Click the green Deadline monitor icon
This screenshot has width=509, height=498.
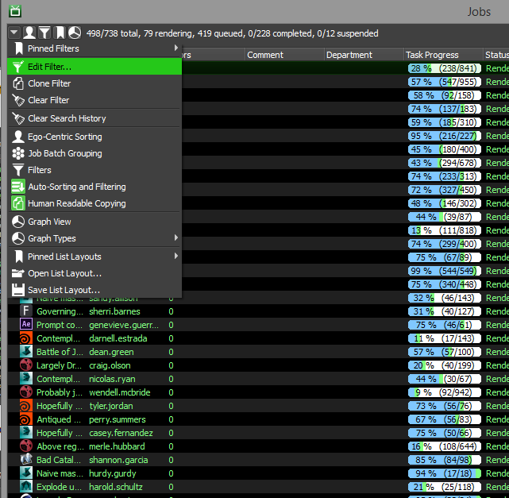[15, 11]
